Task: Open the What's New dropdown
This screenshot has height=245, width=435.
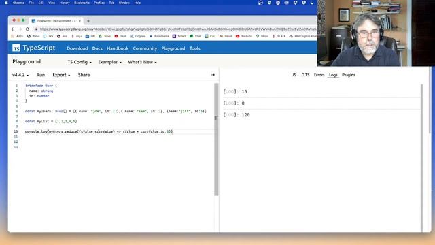Action: tap(142, 62)
